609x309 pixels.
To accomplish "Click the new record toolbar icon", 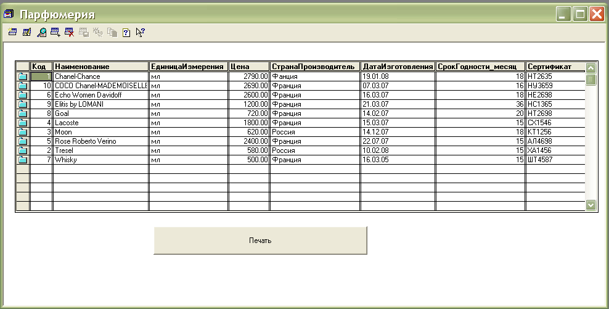I will point(12,32).
